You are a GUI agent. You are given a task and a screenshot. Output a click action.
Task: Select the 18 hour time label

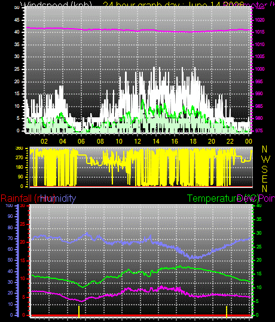pos(193,141)
